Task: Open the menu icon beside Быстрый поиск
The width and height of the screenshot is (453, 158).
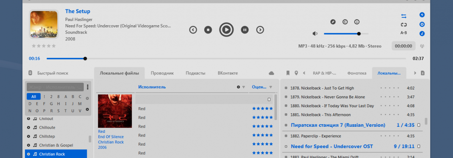Action: [x=30, y=73]
